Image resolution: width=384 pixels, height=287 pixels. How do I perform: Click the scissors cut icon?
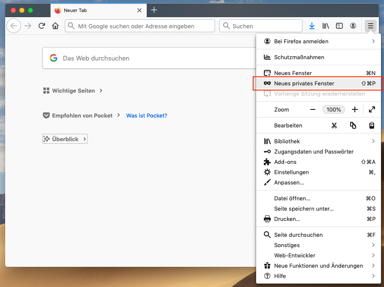(334, 125)
